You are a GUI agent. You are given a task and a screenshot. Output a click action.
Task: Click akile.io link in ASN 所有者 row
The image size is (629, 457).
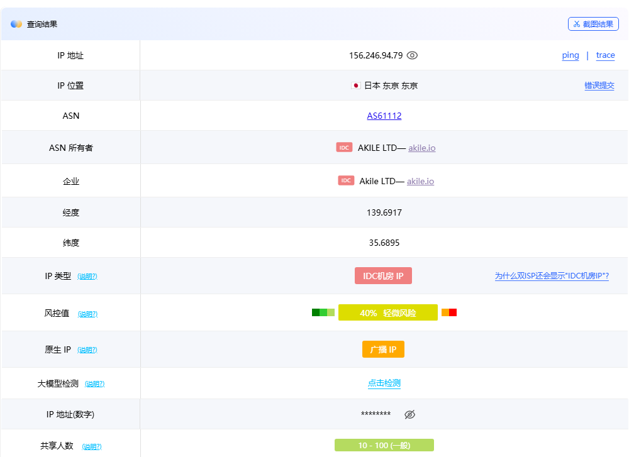[422, 148]
